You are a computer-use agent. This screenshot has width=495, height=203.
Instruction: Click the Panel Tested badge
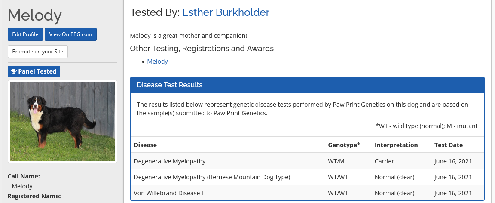pyautogui.click(x=34, y=71)
